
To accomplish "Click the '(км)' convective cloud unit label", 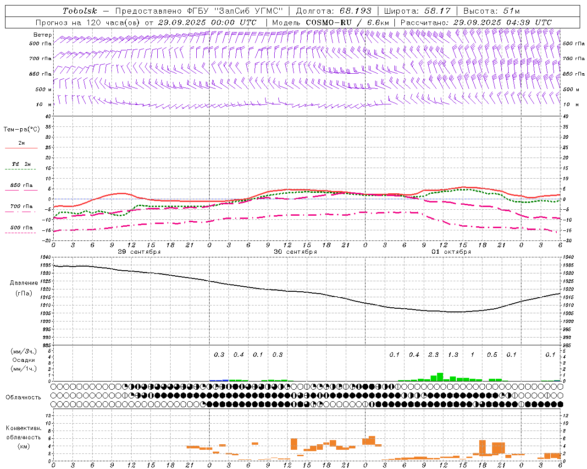I will tap(23, 446).
